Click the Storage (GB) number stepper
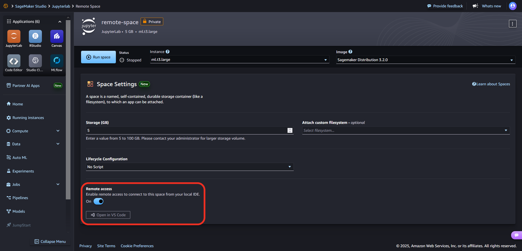The height and width of the screenshot is (251, 522). coord(290,130)
